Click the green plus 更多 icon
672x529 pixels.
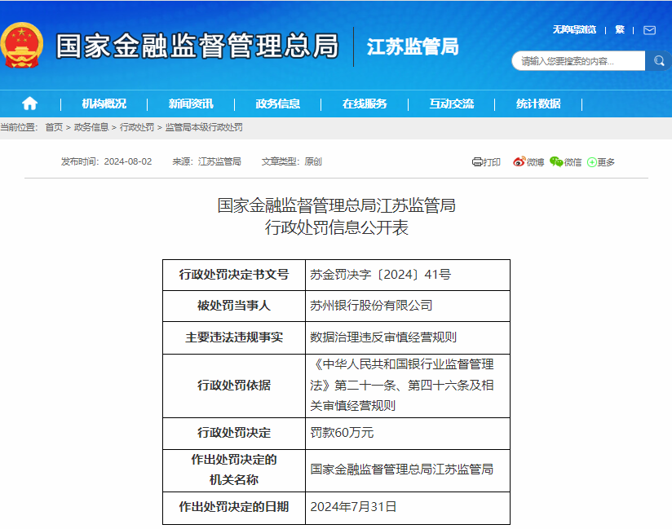click(x=600, y=162)
